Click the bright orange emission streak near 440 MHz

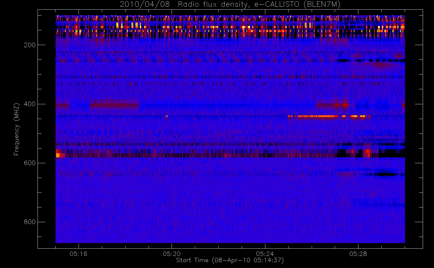point(329,116)
